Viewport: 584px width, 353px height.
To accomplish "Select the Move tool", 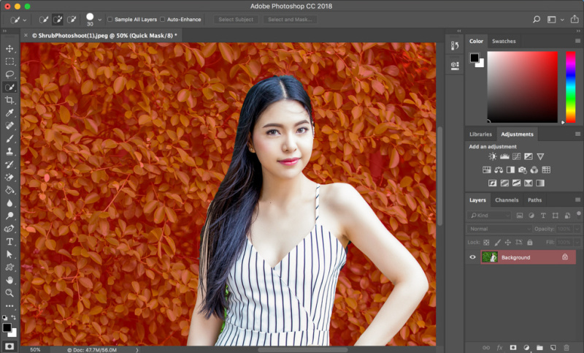I will click(10, 48).
